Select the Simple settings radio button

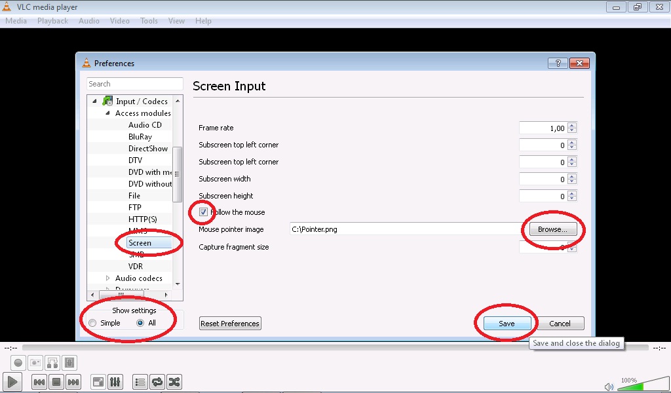[x=92, y=323]
